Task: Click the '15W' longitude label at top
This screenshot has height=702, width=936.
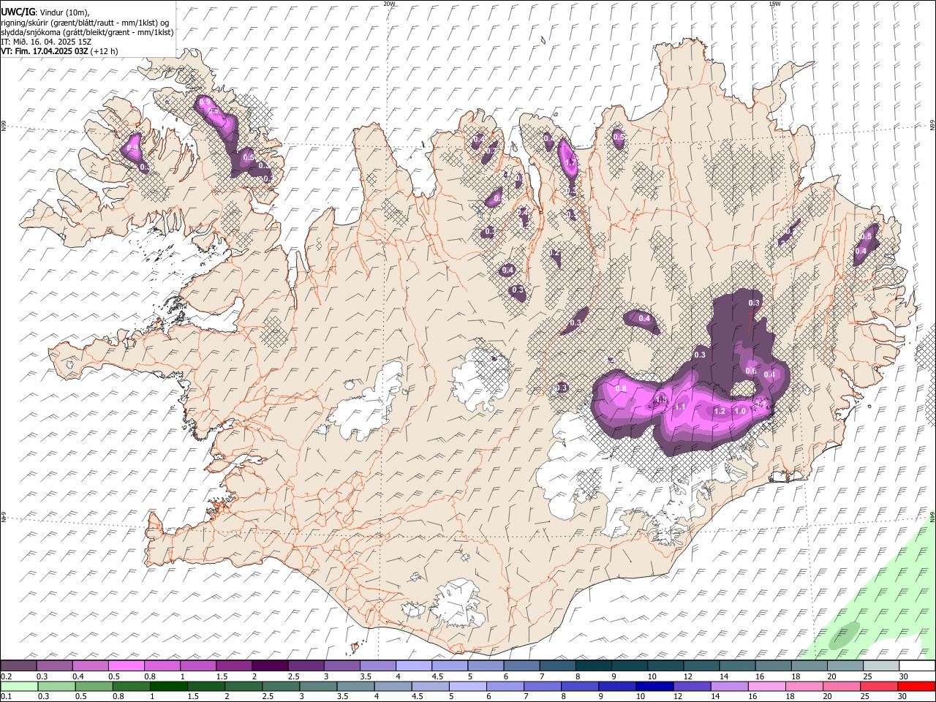Action: click(774, 4)
